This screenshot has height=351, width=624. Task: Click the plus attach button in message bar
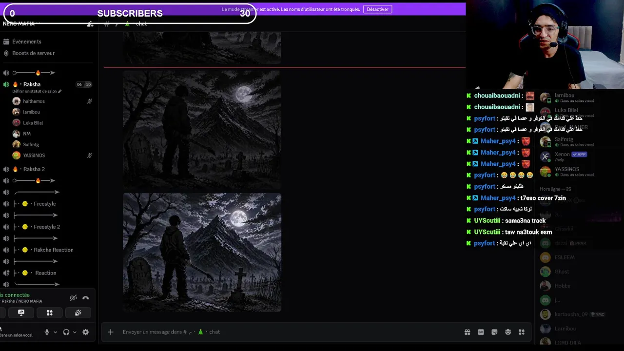tap(111, 332)
